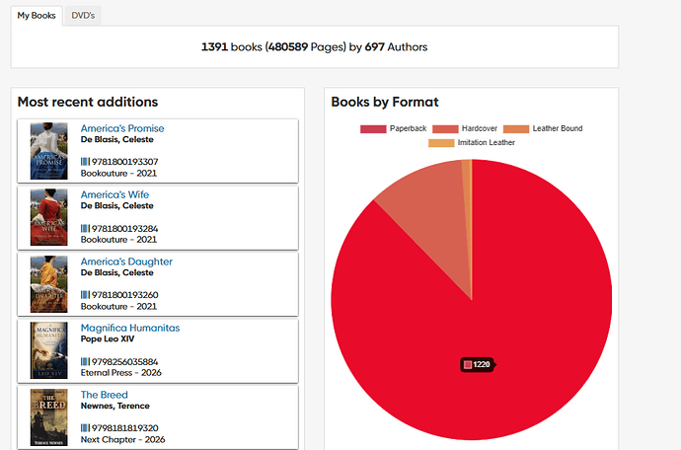Screen dimensions: 681x450
Task: Click America's Wife cover thumbnail
Action: click(x=49, y=217)
